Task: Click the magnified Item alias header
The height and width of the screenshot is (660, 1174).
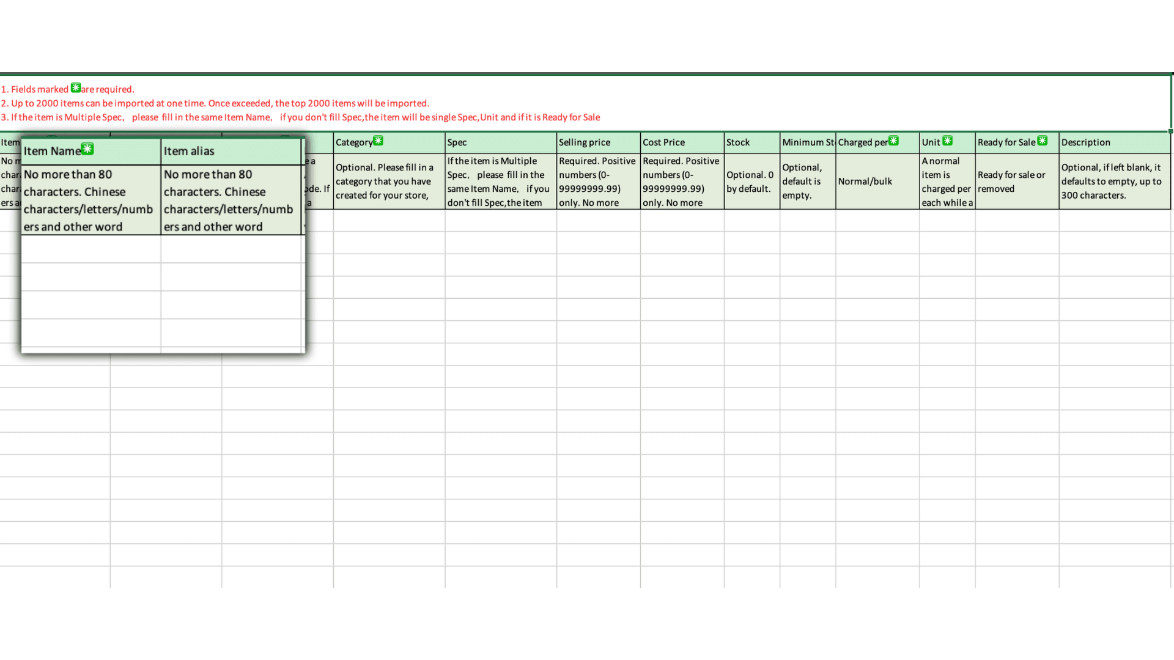Action: (231, 152)
